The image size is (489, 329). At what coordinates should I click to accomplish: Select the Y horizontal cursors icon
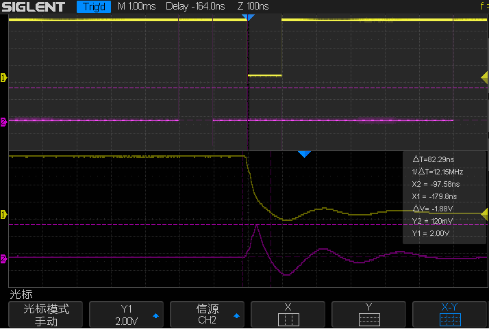[369, 319]
